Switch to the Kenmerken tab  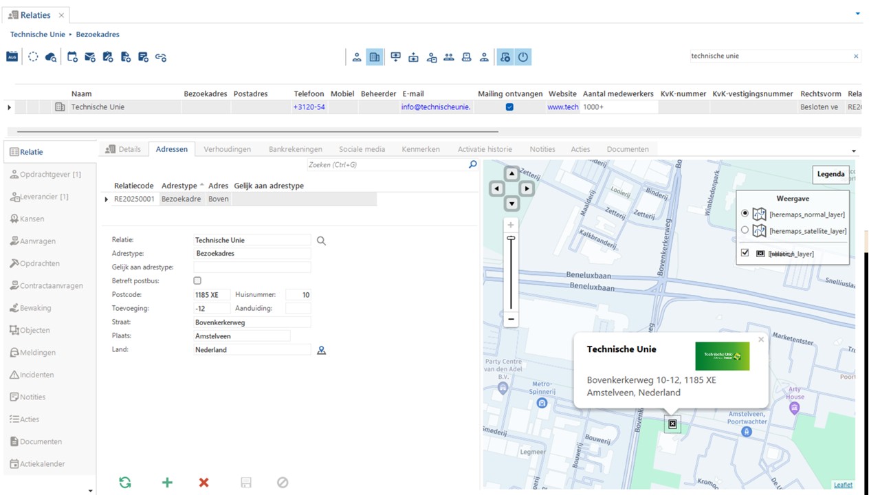point(421,149)
